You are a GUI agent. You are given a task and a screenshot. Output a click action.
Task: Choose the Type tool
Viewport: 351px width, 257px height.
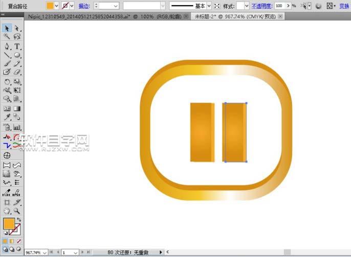(x=17, y=46)
